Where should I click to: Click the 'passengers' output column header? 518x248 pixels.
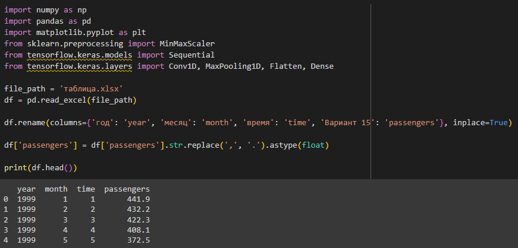127,189
